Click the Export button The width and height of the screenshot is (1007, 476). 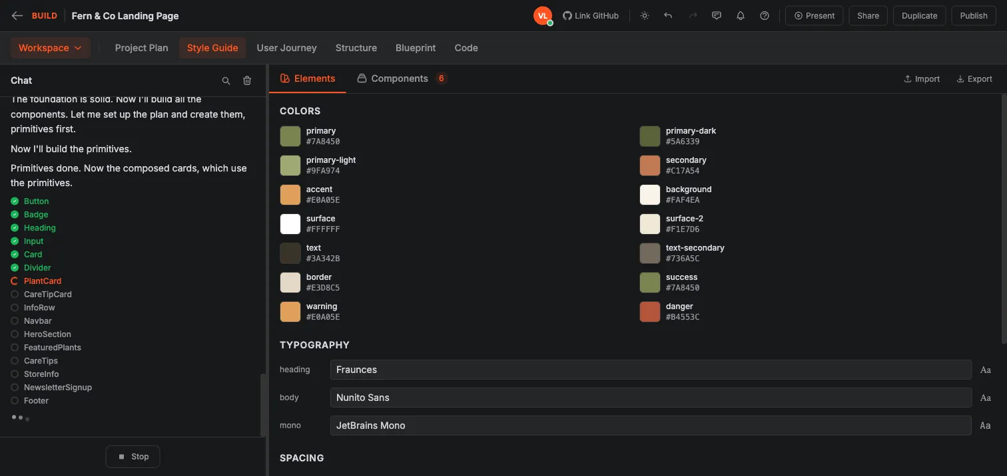pyautogui.click(x=974, y=78)
